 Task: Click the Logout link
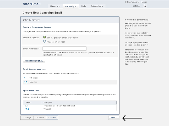point(144,2)
